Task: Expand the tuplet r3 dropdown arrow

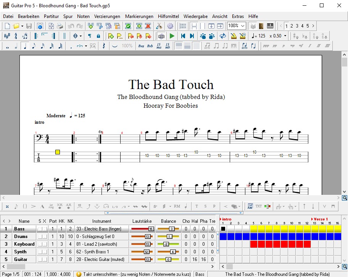Action: point(86,46)
